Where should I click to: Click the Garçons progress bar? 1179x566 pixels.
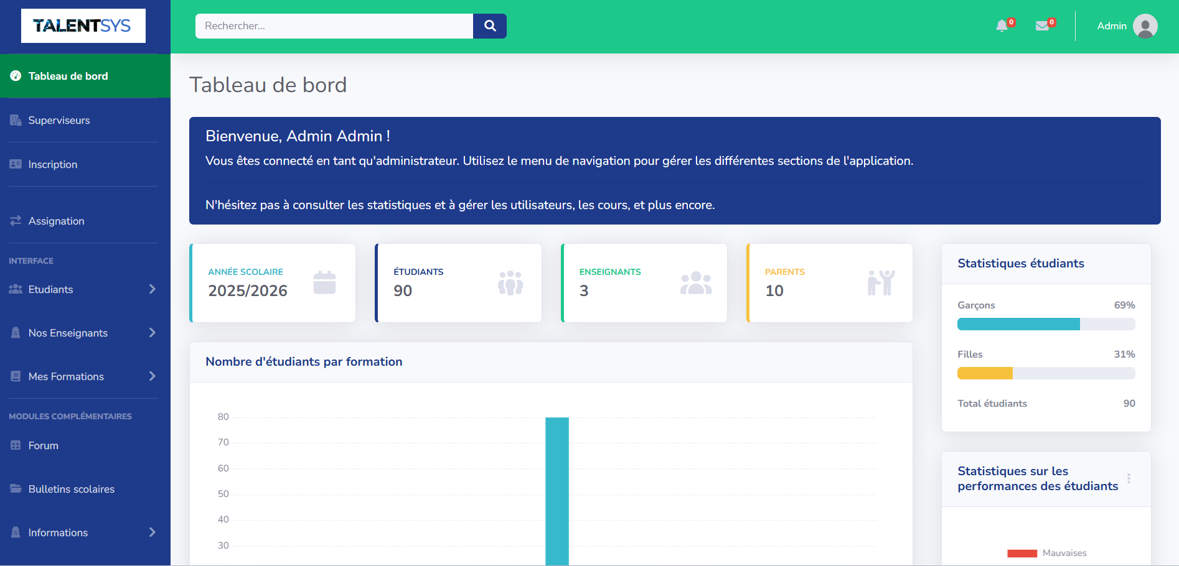click(1046, 324)
